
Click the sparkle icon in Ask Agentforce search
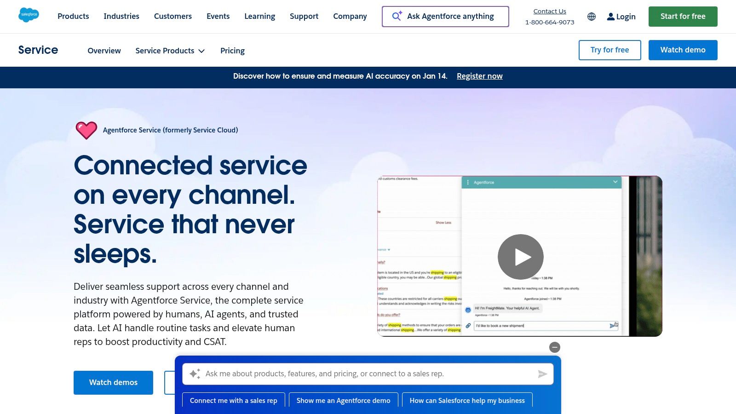(x=397, y=16)
